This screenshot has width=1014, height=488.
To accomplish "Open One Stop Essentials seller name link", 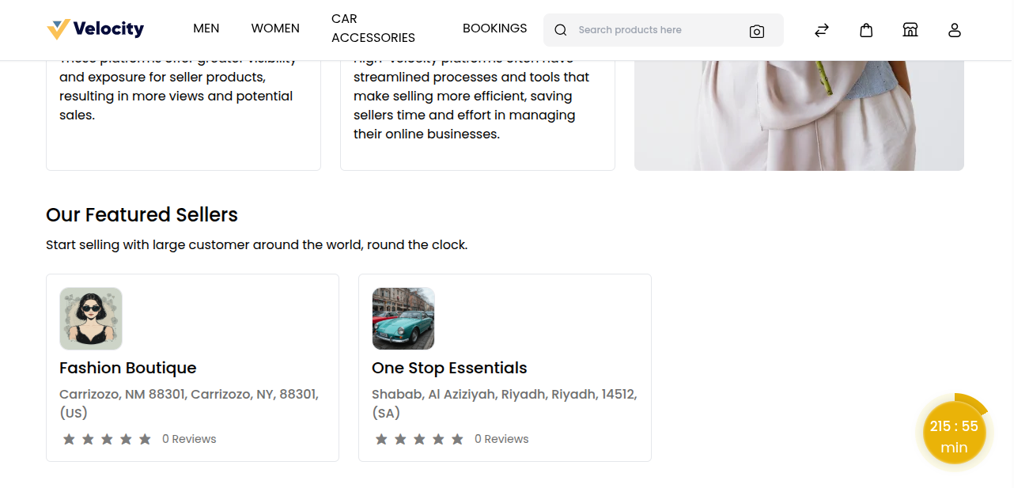I will coord(448,368).
